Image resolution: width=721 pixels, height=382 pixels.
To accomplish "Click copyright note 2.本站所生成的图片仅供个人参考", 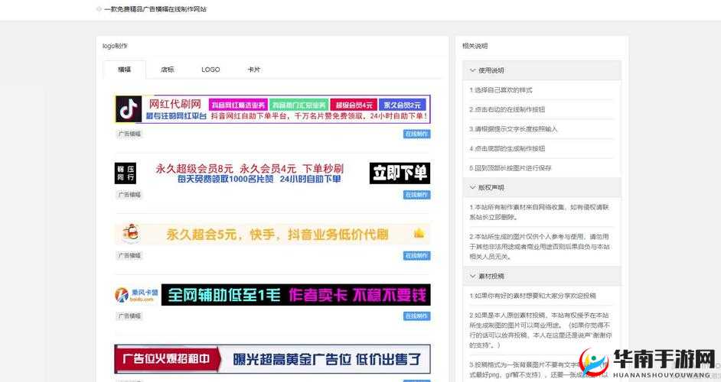I will click(x=540, y=247).
